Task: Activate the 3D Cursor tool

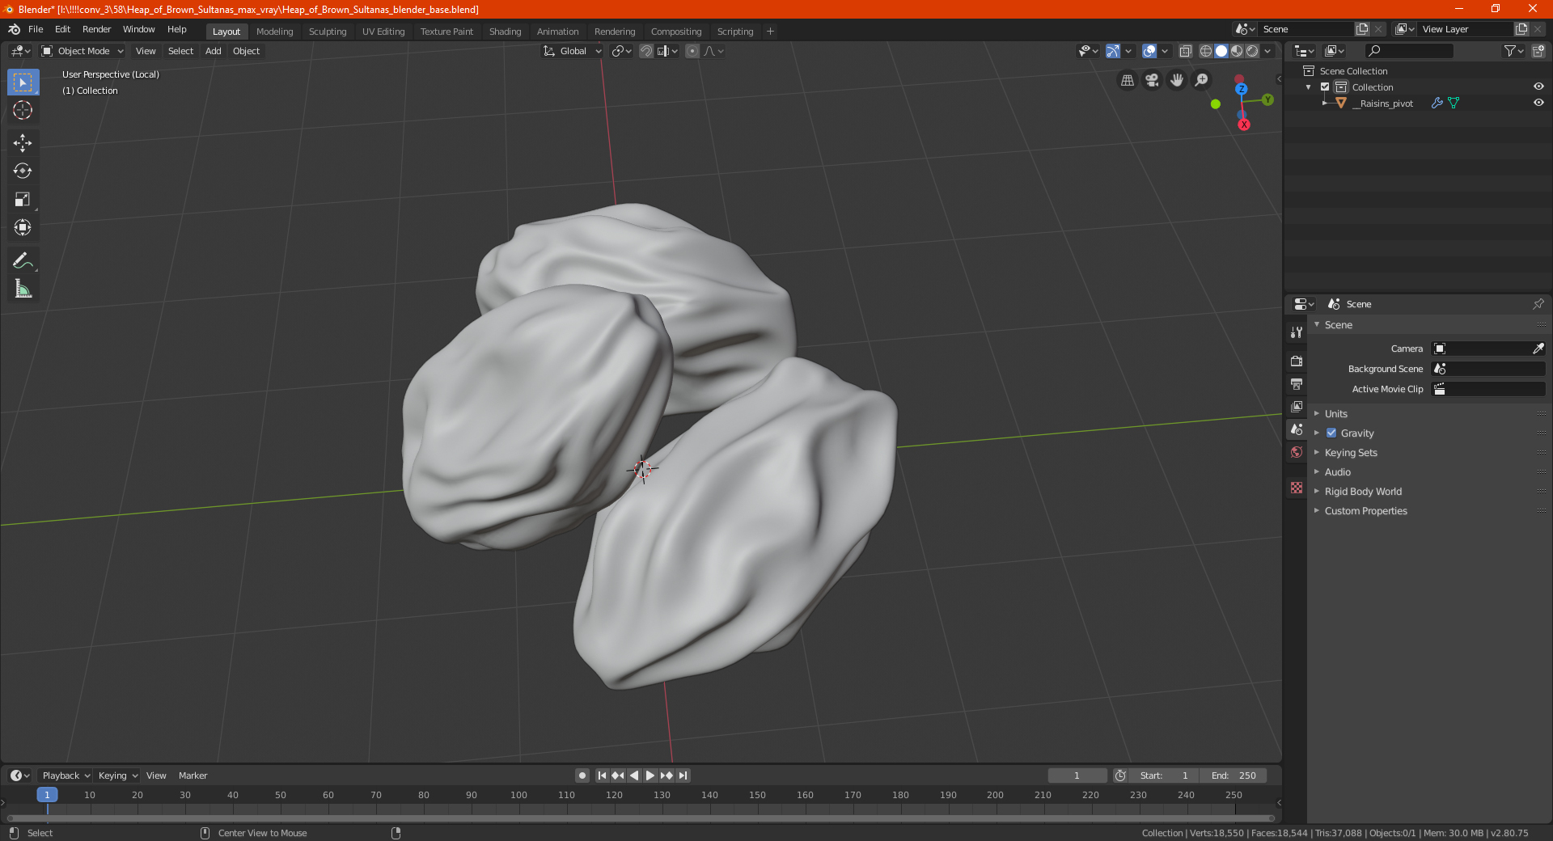Action: click(x=23, y=111)
